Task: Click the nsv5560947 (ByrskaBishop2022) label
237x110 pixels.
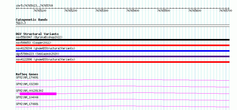Action: (39, 37)
